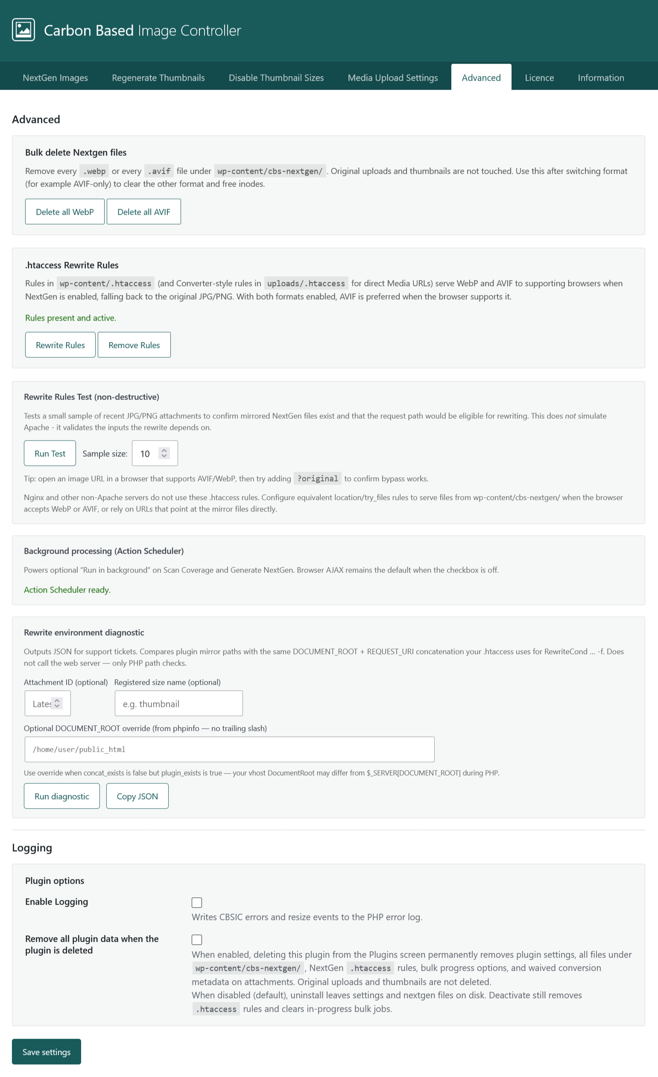
Task: Click the Registered size name input field
Action: [179, 703]
